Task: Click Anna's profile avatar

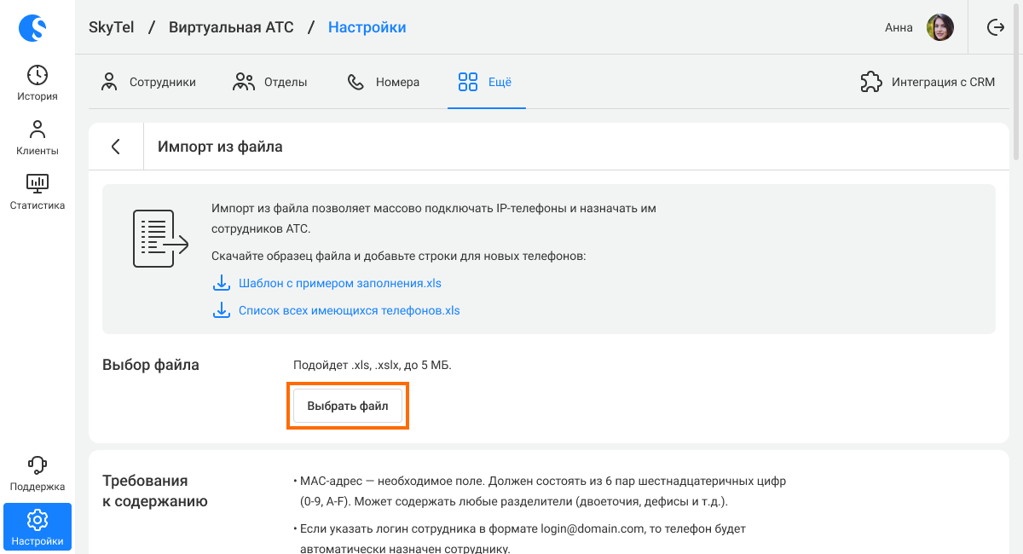Action: coord(940,27)
